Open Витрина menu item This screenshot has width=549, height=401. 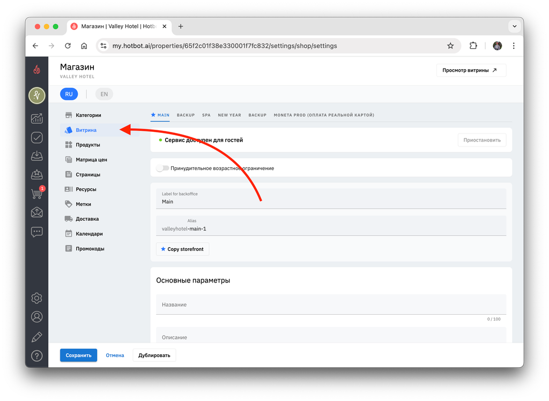tap(100, 130)
